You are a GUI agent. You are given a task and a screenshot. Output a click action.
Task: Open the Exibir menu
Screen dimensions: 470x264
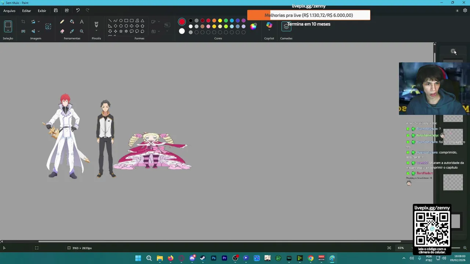click(42, 11)
